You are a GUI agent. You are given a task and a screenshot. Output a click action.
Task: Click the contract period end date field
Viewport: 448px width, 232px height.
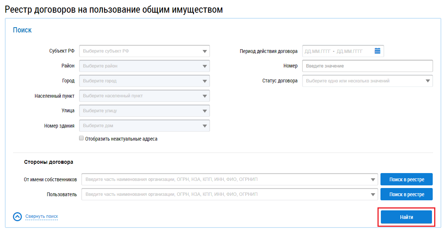pos(350,51)
